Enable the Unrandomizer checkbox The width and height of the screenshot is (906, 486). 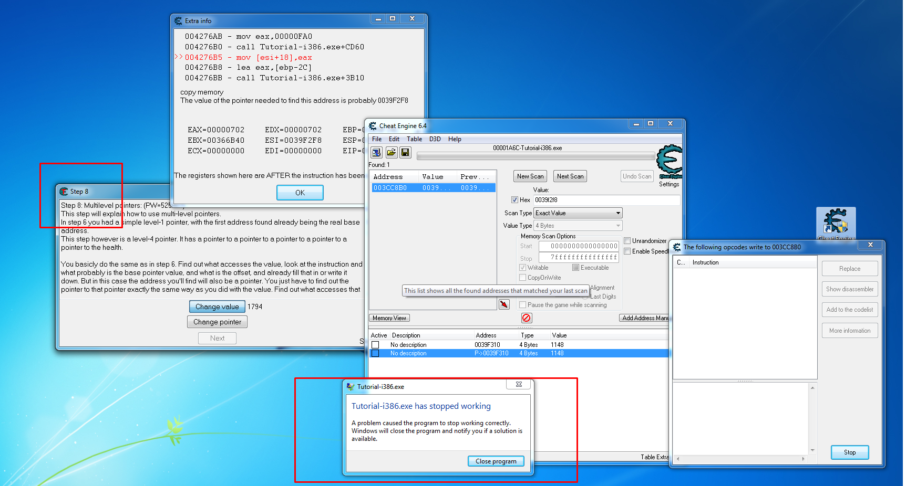pyautogui.click(x=627, y=241)
